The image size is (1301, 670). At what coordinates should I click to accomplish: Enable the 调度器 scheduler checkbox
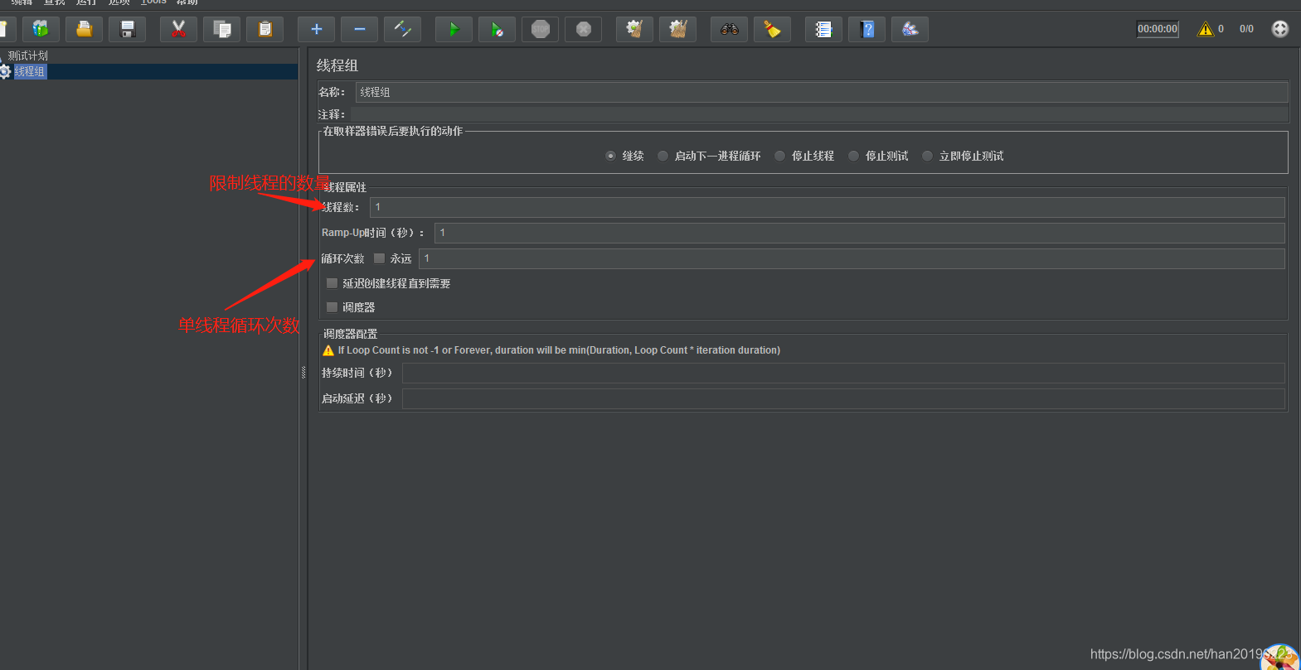pos(332,307)
